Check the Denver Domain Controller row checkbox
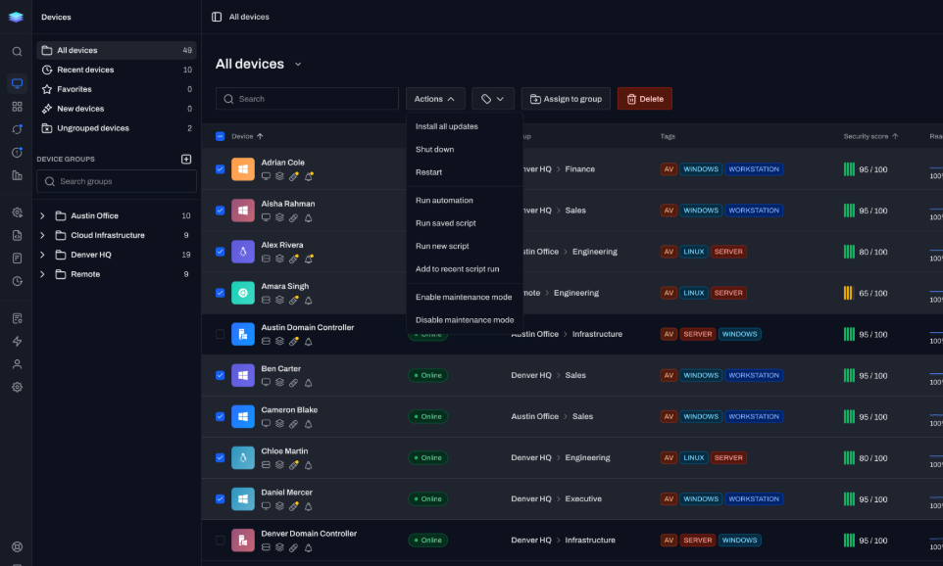943x566 pixels. [221, 541]
